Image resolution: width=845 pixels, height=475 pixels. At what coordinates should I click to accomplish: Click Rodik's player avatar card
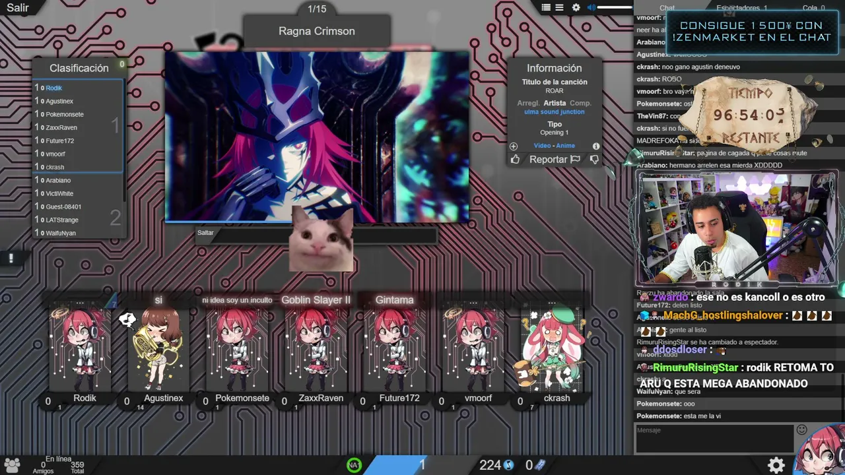click(x=81, y=350)
